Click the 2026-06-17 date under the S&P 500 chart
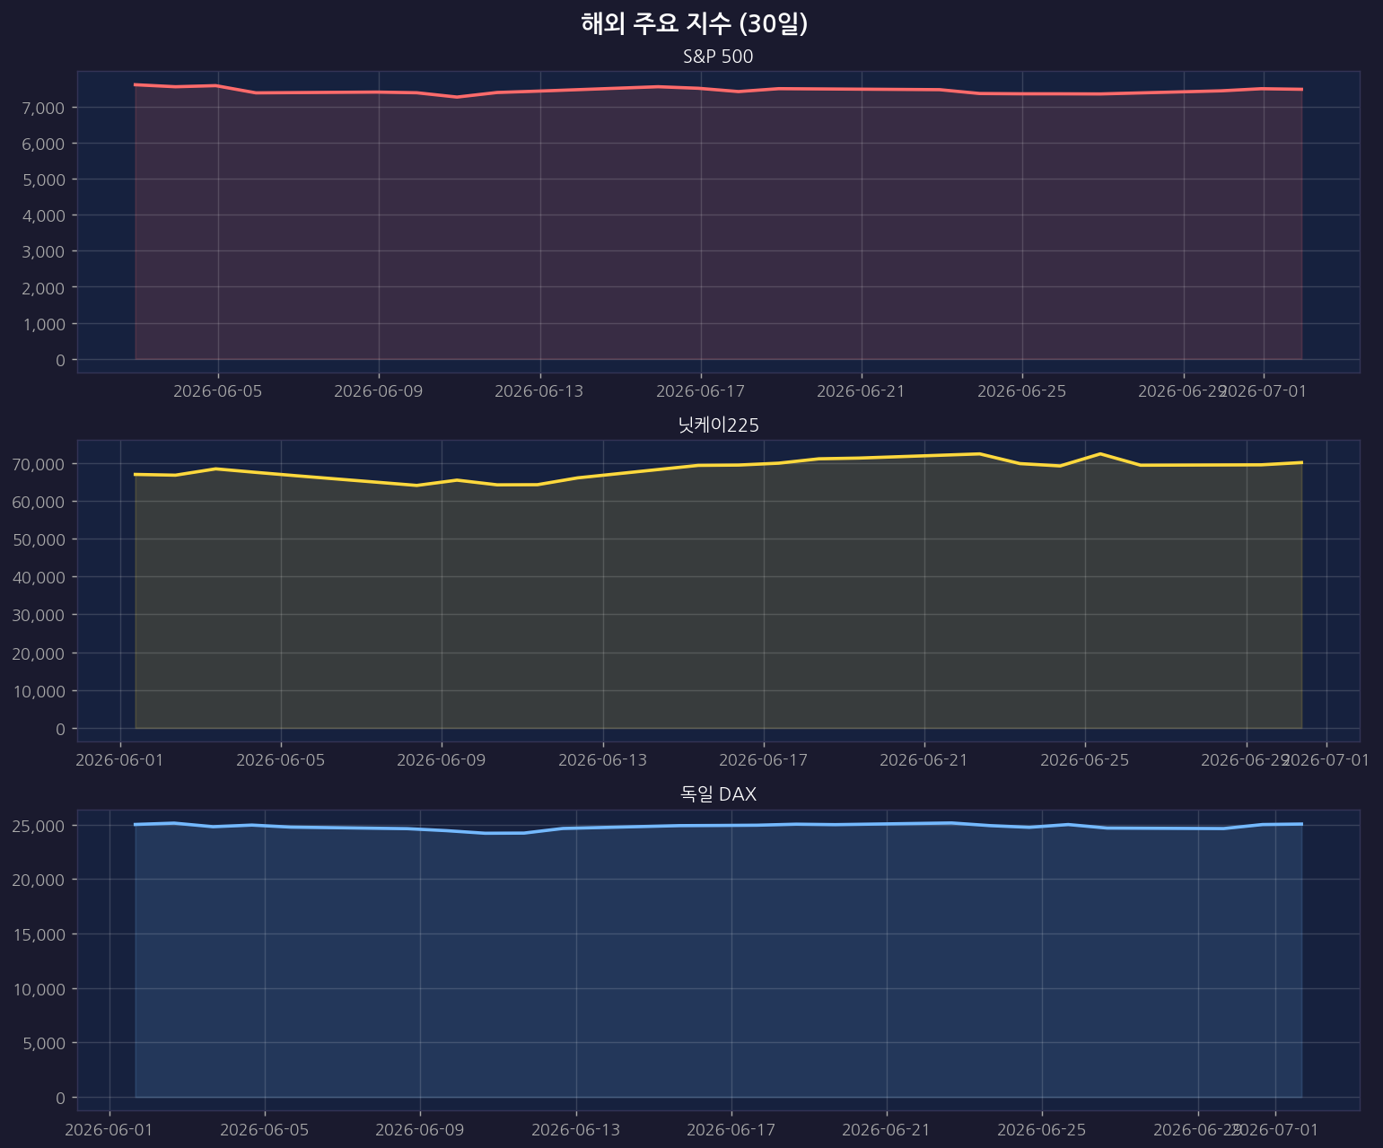 701,390
